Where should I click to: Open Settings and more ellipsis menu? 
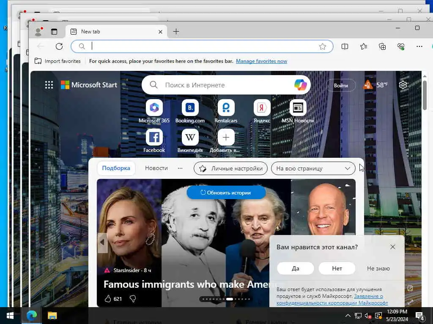pyautogui.click(x=419, y=46)
